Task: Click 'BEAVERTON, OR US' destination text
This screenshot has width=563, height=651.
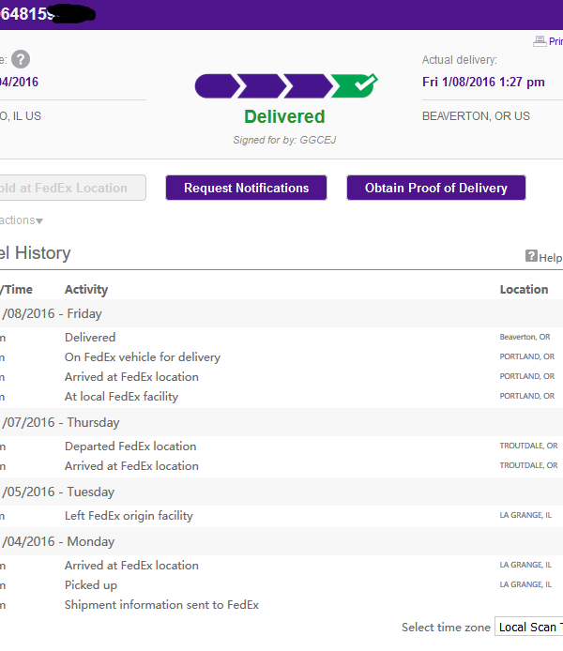Action: pyautogui.click(x=476, y=115)
